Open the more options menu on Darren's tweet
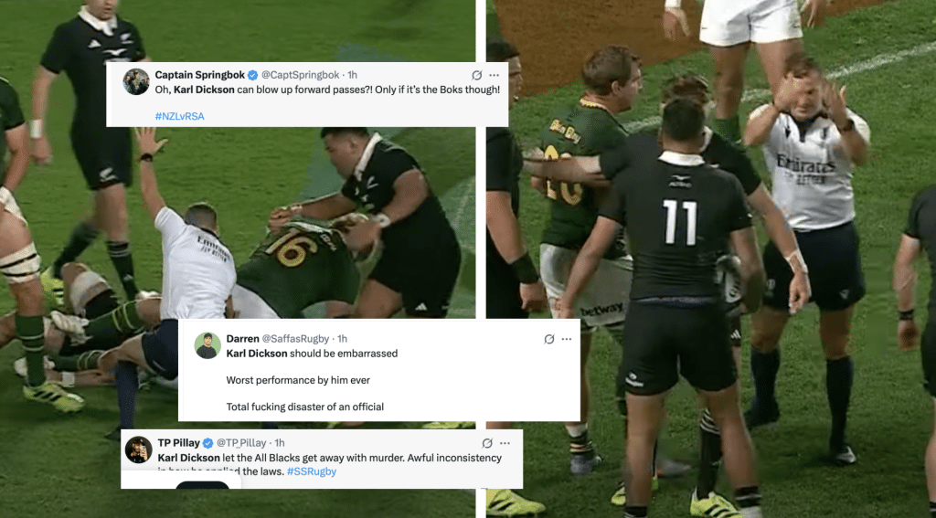Screen dimensions: 936x518 pyautogui.click(x=567, y=339)
